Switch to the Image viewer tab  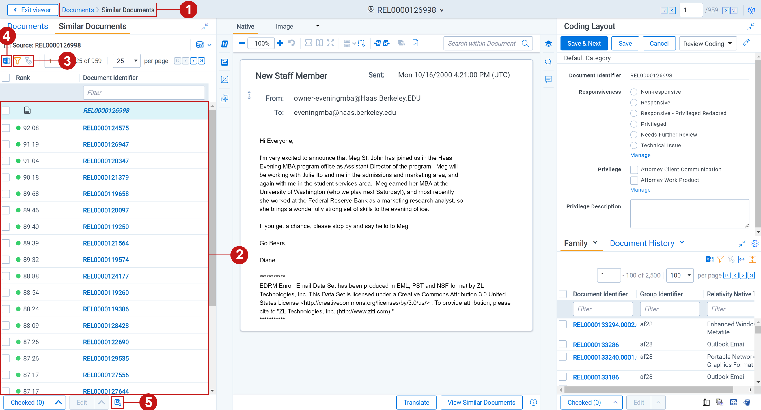pos(284,26)
